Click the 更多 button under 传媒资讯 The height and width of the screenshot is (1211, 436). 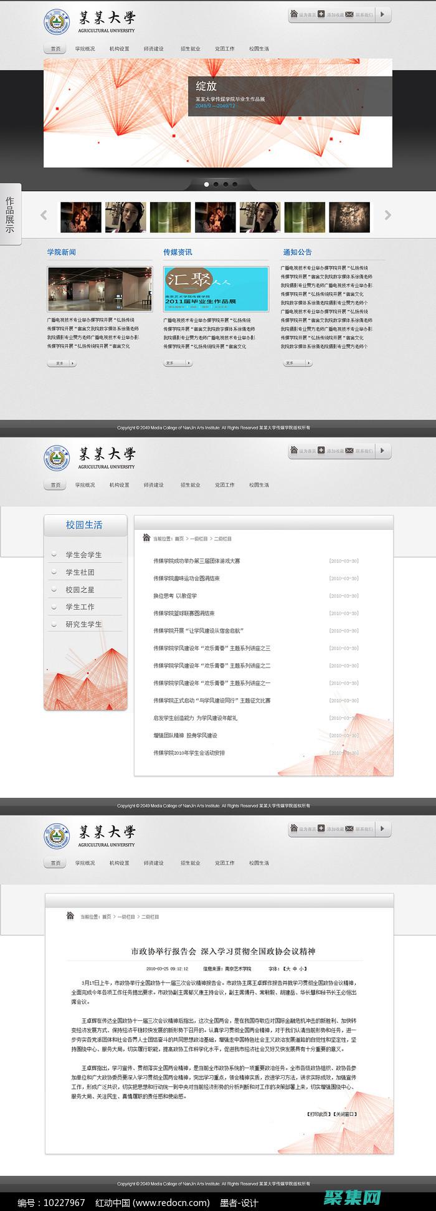pos(178,363)
